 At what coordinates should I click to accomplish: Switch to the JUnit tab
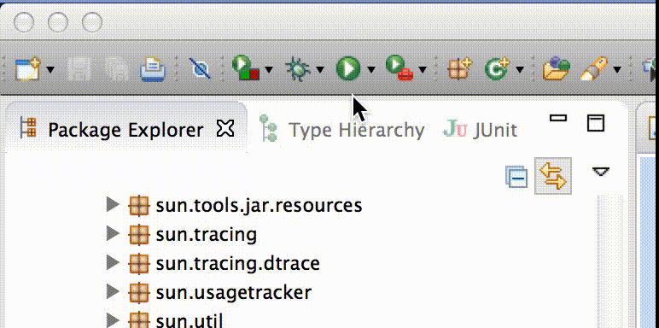pos(481,130)
